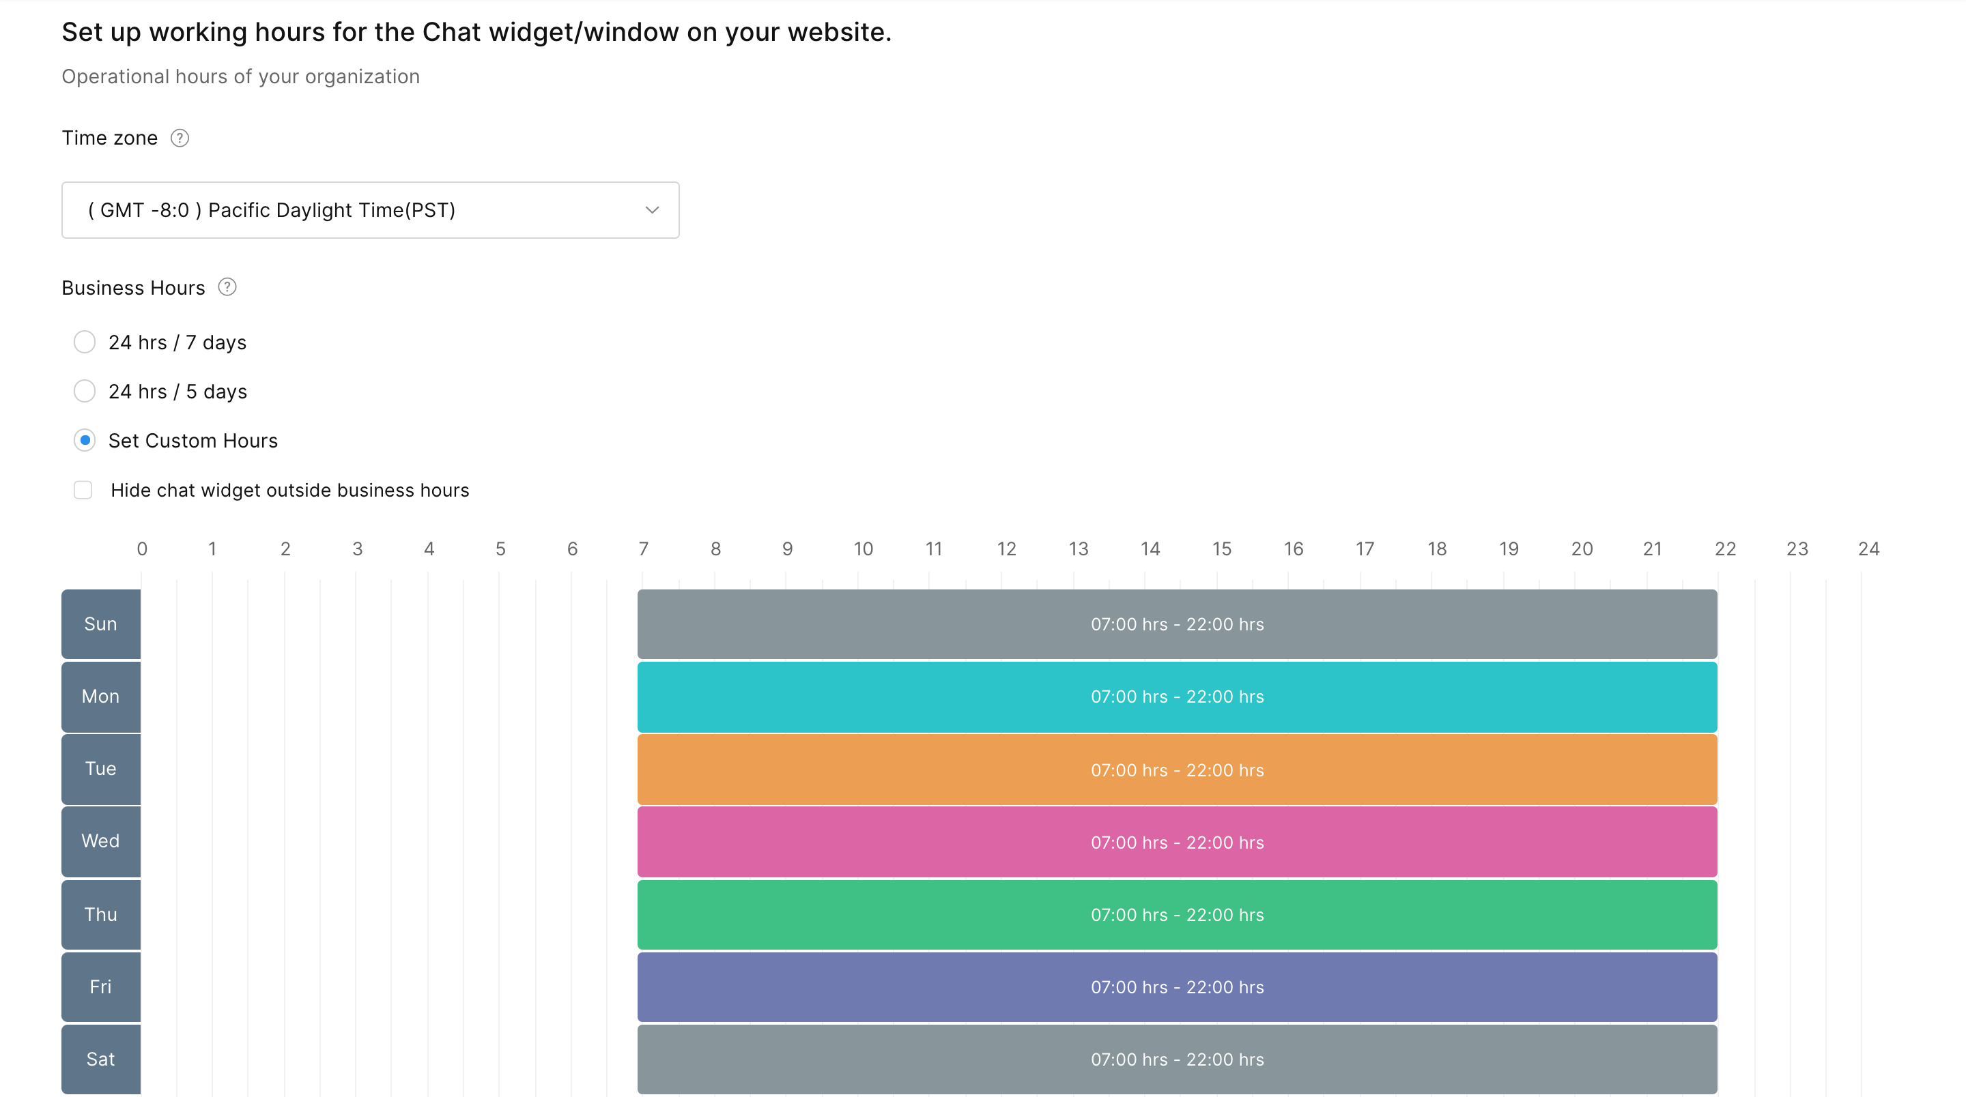Click hour 23 on the timeline header
Screen dimensions: 1966x1097
[1797, 548]
